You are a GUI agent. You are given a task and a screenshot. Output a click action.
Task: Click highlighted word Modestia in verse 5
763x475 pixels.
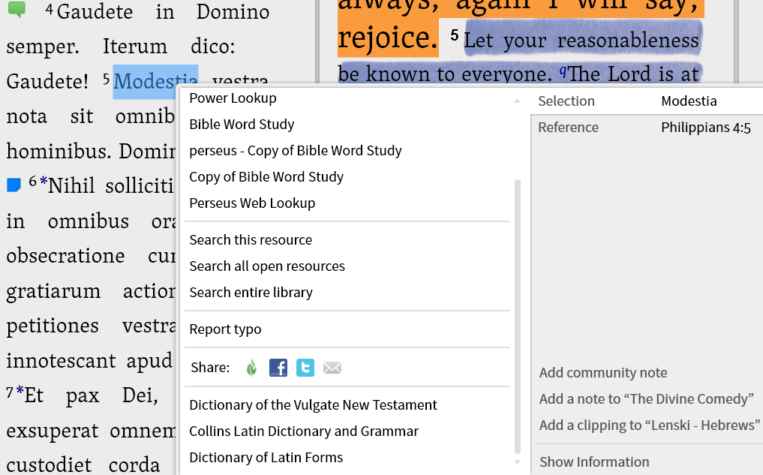[x=156, y=82]
